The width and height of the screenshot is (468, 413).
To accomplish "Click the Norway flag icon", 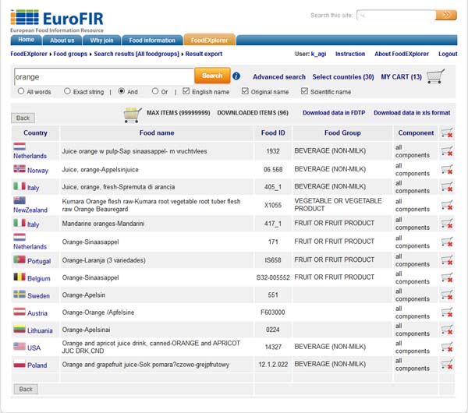I will click(19, 169).
